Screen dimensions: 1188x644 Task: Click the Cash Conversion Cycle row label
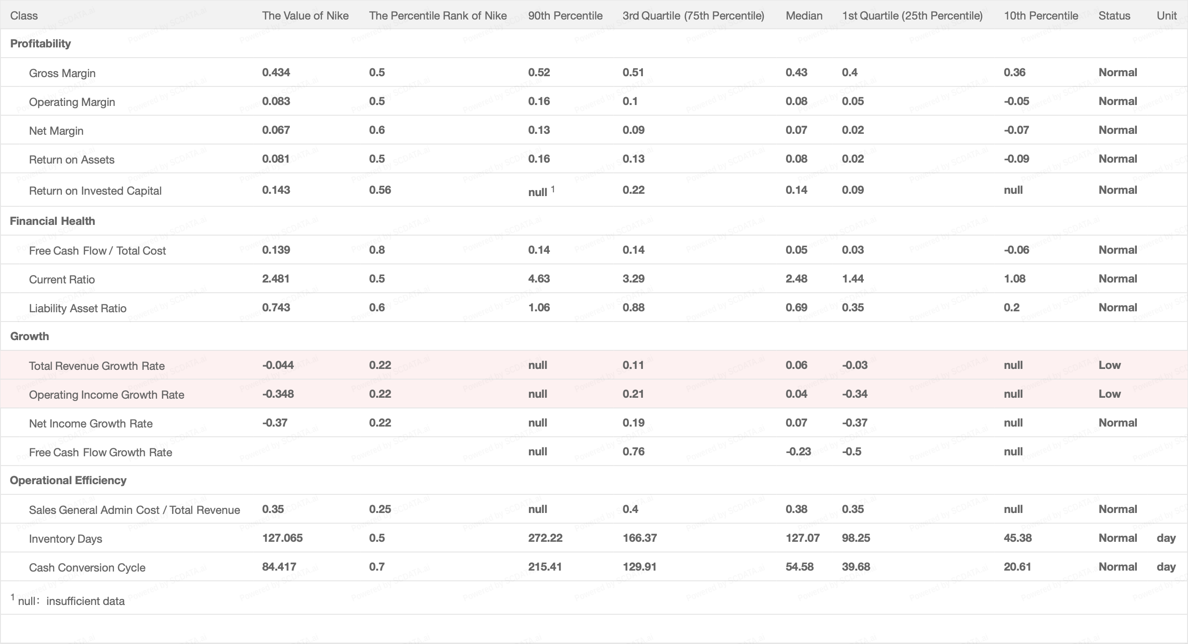click(87, 568)
